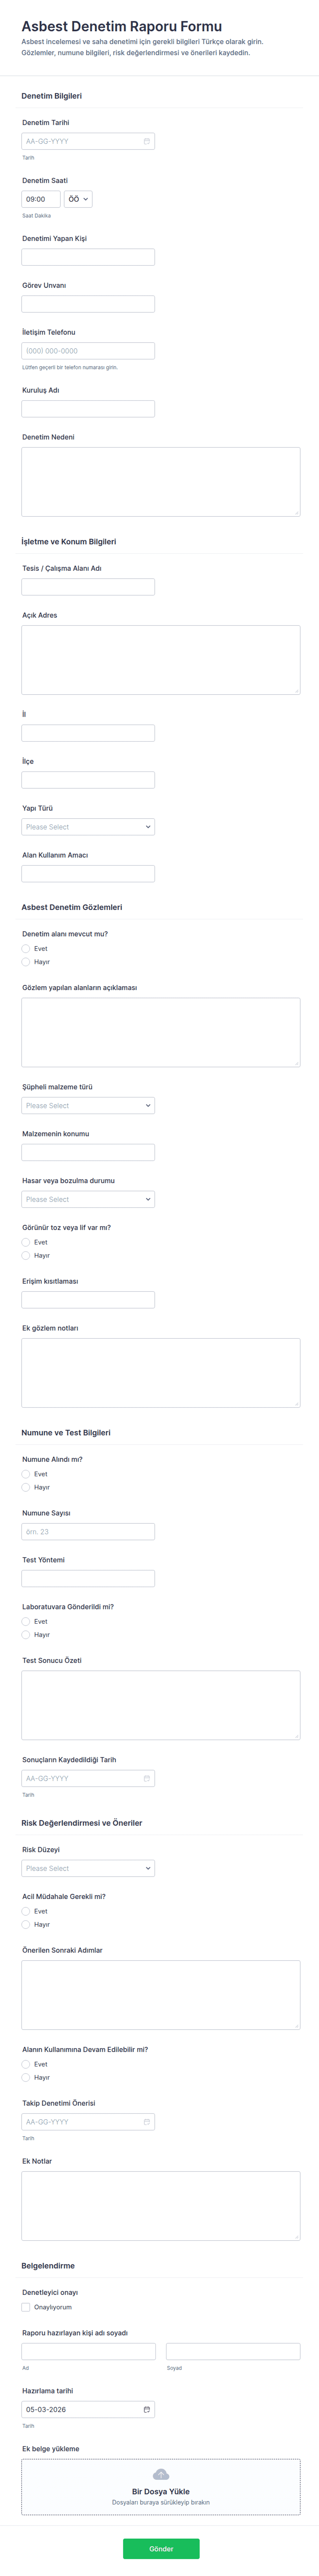
Task: Open calendar icon for Denetim Tarihi
Action: click(x=146, y=141)
